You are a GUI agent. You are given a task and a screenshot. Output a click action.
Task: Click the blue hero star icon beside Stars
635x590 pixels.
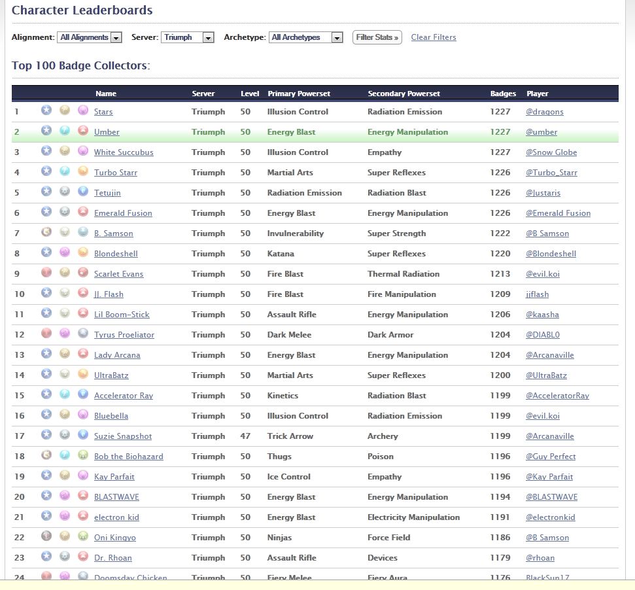click(46, 111)
